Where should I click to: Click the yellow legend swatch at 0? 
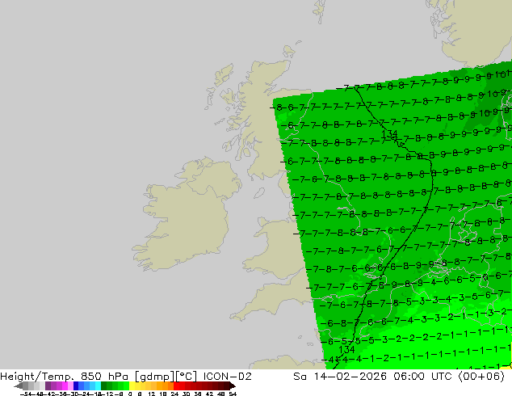[132, 385]
